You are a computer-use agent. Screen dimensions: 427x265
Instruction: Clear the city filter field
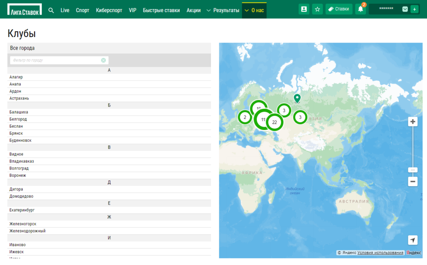pyautogui.click(x=103, y=60)
